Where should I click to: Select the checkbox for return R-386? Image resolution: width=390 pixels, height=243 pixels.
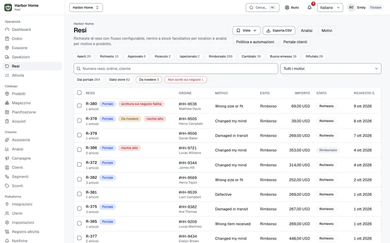[79, 150]
